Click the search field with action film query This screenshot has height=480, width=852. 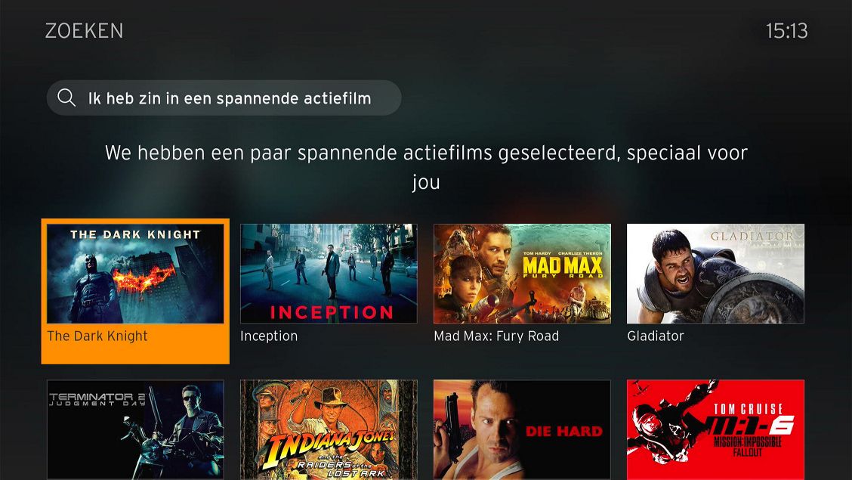(x=224, y=98)
